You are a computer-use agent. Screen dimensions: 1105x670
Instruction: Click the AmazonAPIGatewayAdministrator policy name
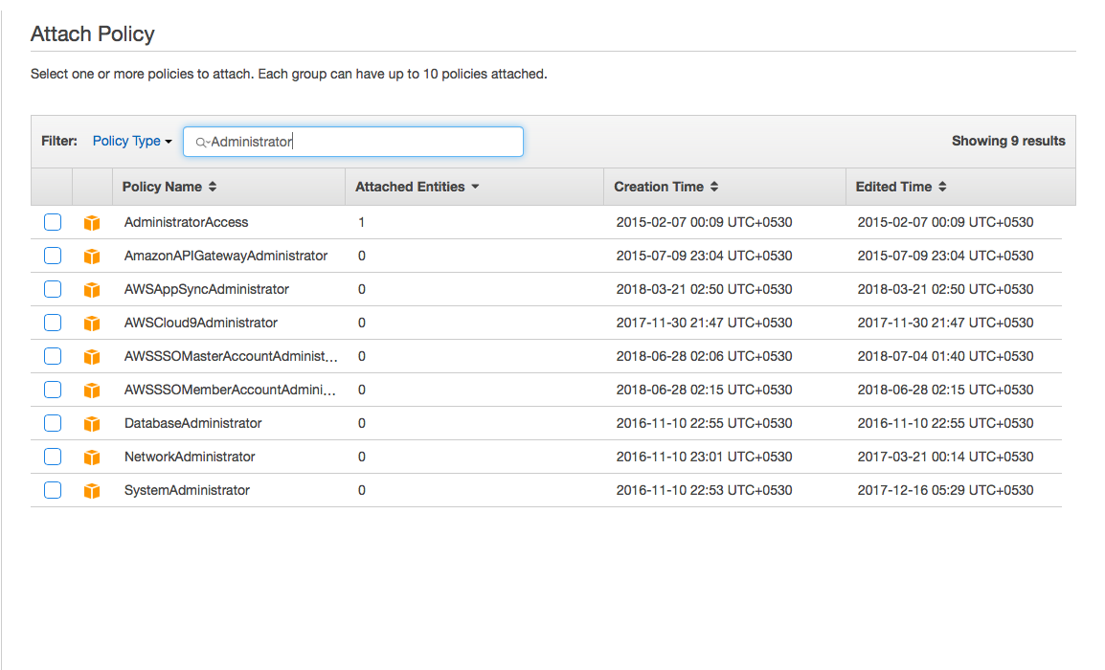click(226, 256)
